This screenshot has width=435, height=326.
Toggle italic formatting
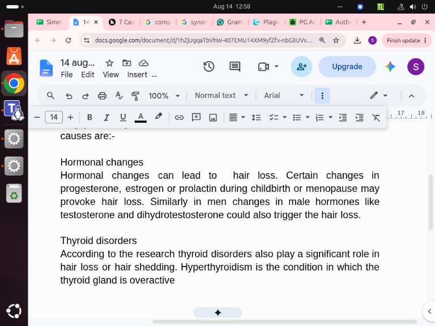[106, 118]
